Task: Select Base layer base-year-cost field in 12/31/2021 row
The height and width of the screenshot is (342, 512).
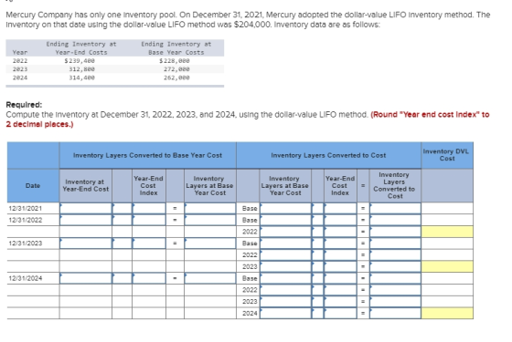Action: click(x=285, y=209)
